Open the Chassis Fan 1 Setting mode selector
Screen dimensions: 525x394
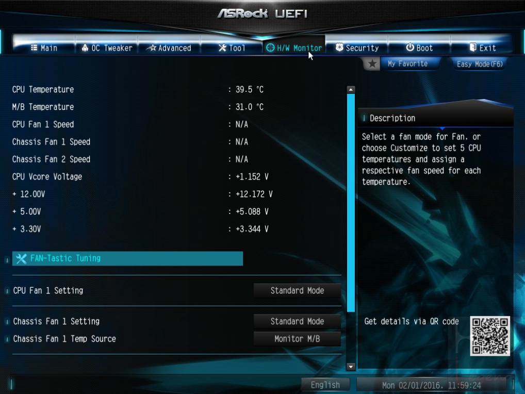point(297,321)
